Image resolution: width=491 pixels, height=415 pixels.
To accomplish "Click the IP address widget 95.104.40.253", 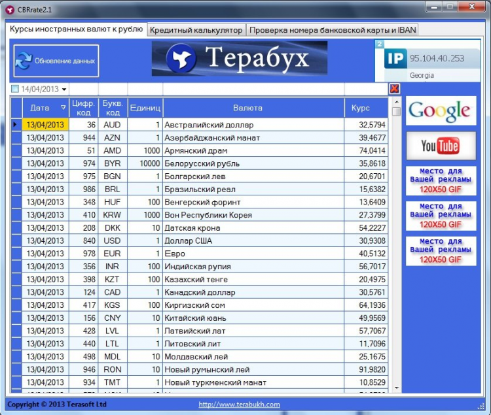I will (427, 61).
